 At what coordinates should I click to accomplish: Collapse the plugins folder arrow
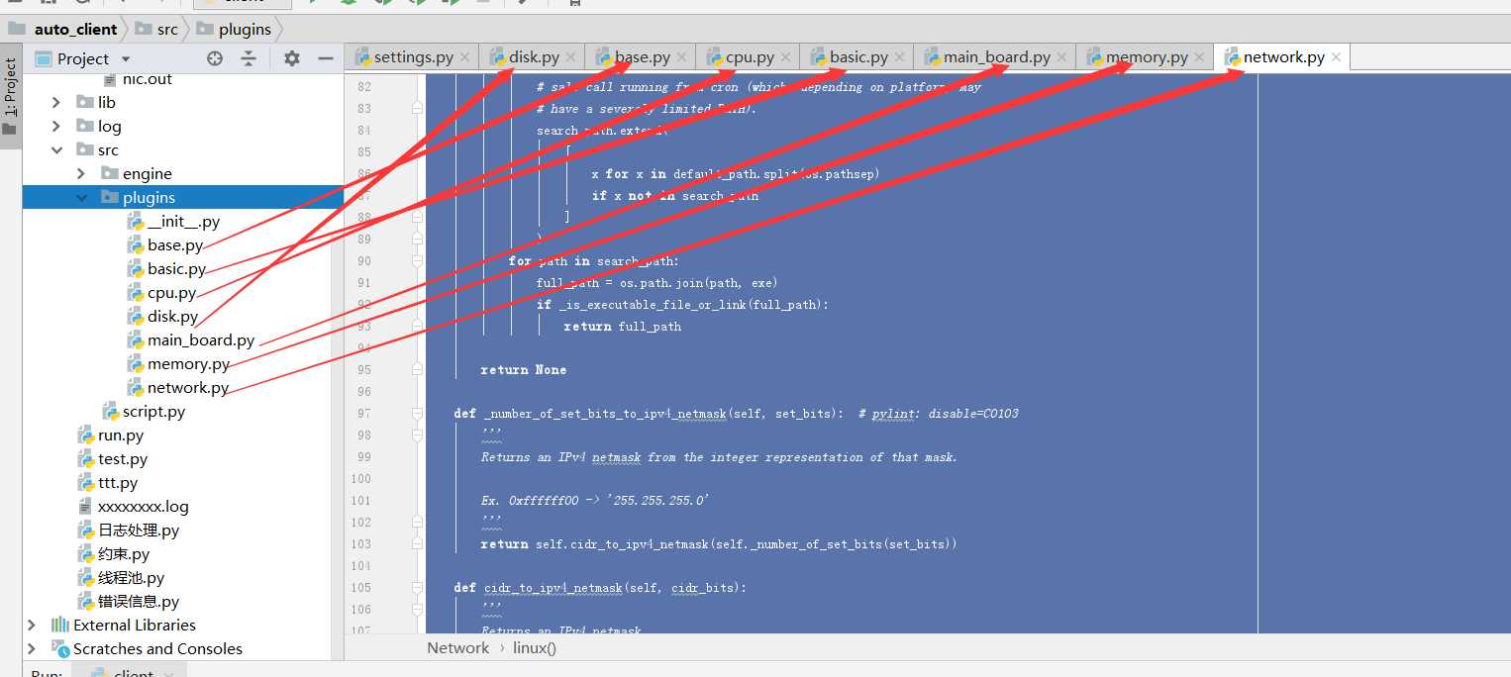pos(81,197)
